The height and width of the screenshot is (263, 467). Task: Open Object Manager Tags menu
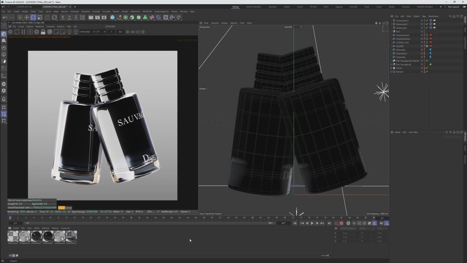[424, 16]
